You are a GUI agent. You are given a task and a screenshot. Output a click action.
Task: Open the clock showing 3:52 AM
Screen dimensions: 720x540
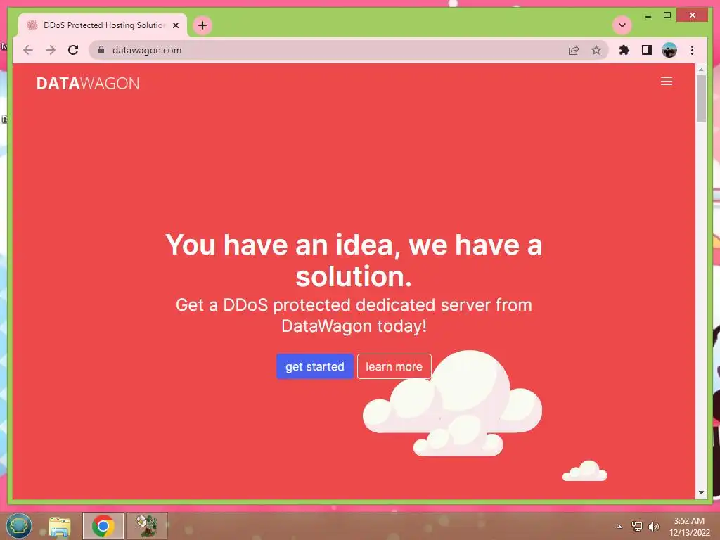(689, 527)
